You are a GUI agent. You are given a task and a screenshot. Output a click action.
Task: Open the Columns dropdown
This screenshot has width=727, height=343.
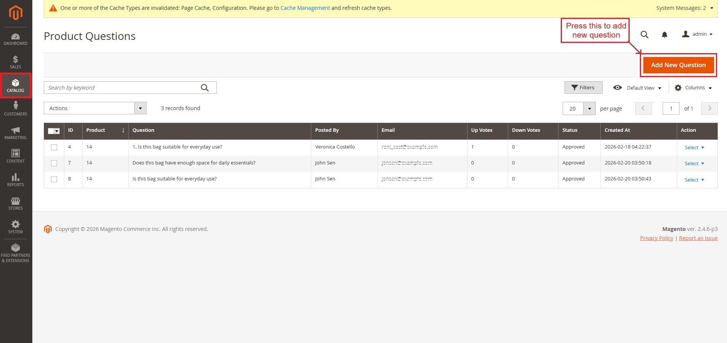(693, 88)
